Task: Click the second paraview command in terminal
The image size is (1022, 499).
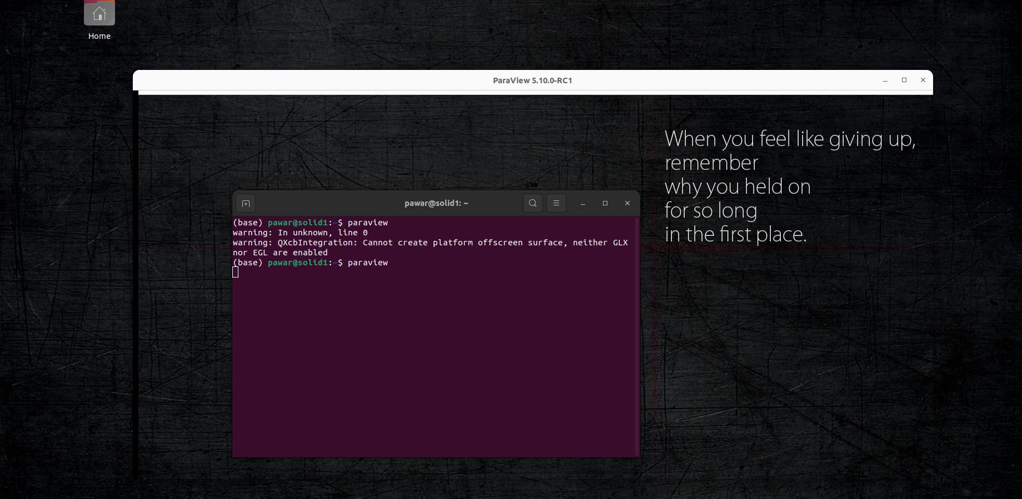Action: (367, 263)
